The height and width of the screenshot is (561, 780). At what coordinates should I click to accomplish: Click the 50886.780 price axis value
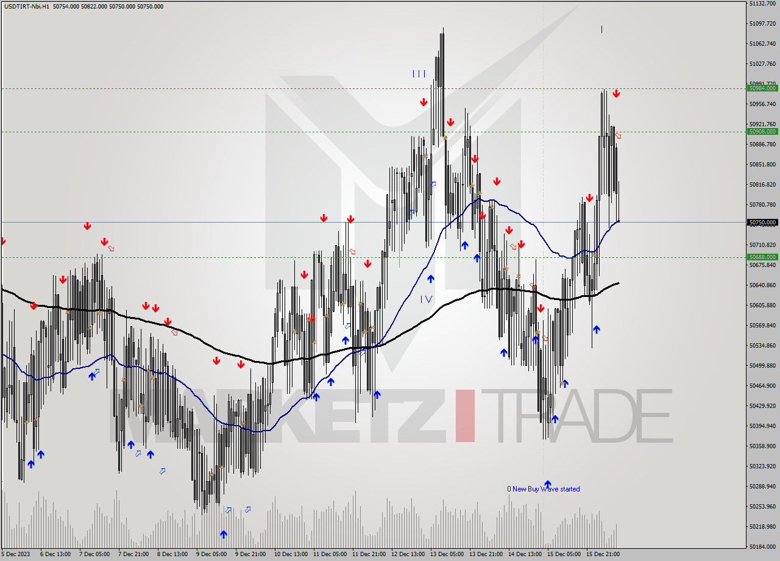pos(763,145)
